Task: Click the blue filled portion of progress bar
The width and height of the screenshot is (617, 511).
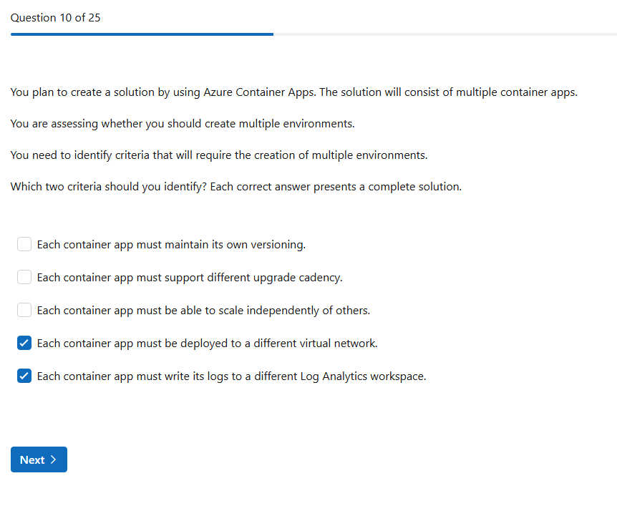Action: click(142, 34)
